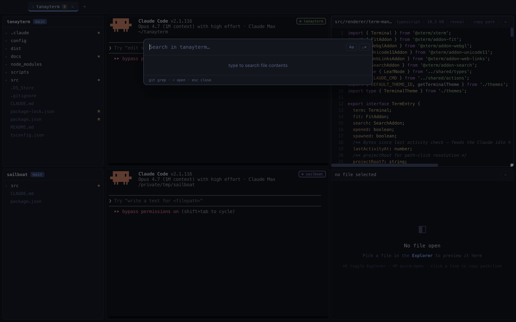Close the tanayterm tab

point(73,7)
